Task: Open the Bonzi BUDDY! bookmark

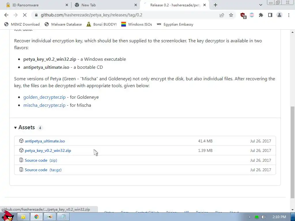Action: click(x=102, y=24)
